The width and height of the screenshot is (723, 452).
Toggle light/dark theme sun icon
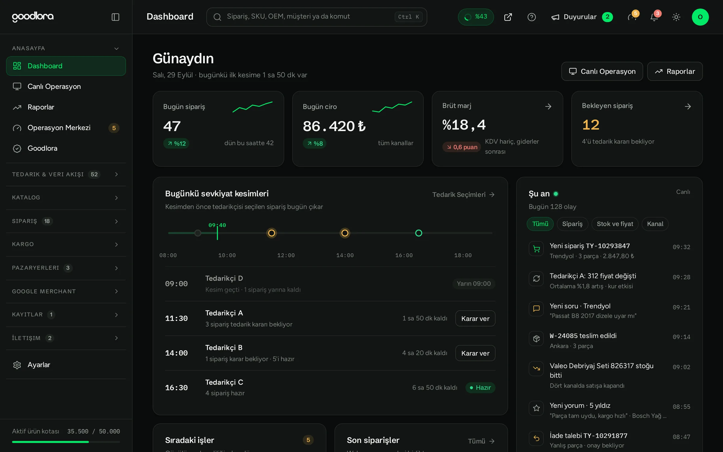click(676, 17)
